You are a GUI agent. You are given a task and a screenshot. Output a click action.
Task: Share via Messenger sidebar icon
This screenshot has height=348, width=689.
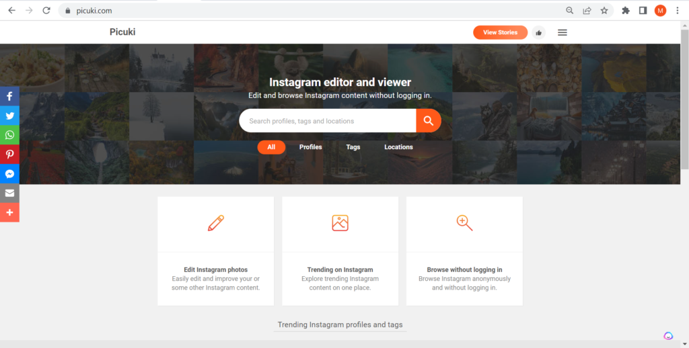9,174
